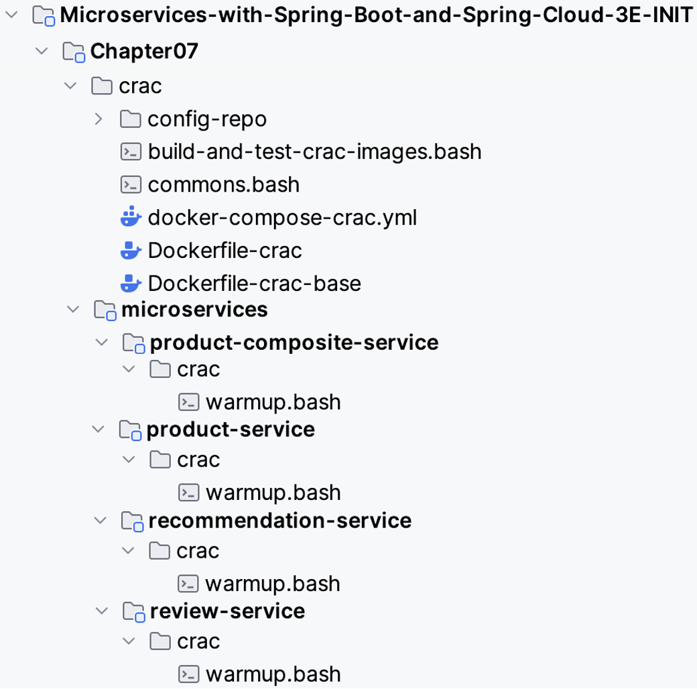Click the root project module folder icon
697x689 pixels.
44,15
